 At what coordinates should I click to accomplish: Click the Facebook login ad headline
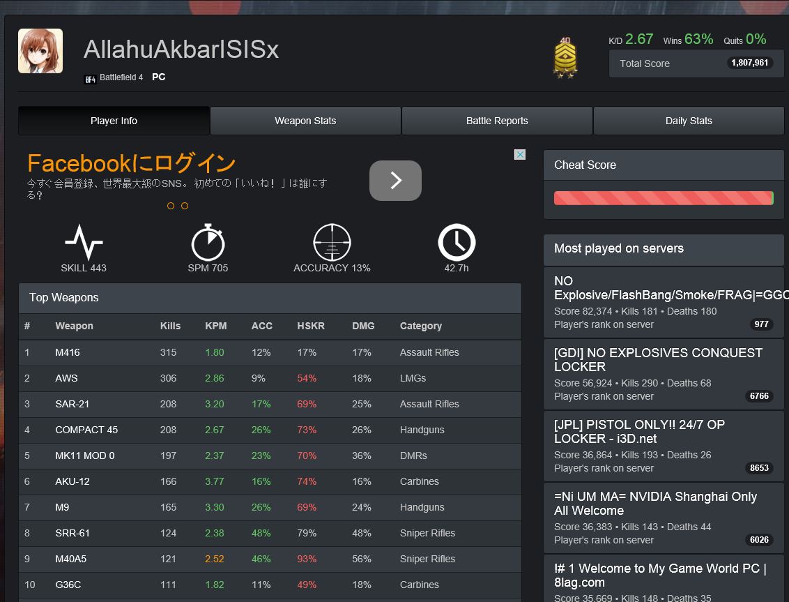[131, 163]
